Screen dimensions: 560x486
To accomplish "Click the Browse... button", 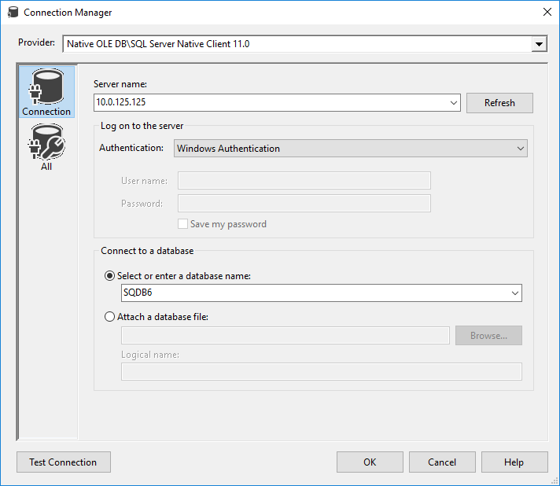I will 488,335.
